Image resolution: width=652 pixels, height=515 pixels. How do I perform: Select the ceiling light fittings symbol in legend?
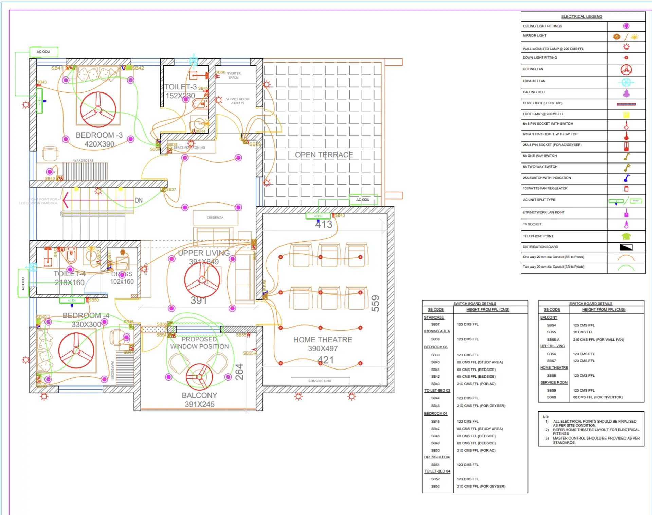click(626, 26)
